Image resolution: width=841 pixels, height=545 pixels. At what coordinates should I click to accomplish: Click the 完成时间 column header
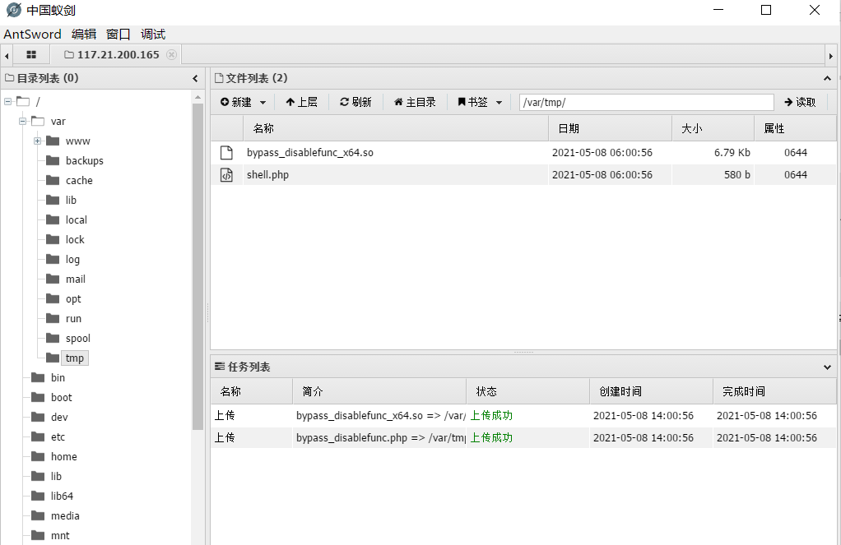click(774, 392)
